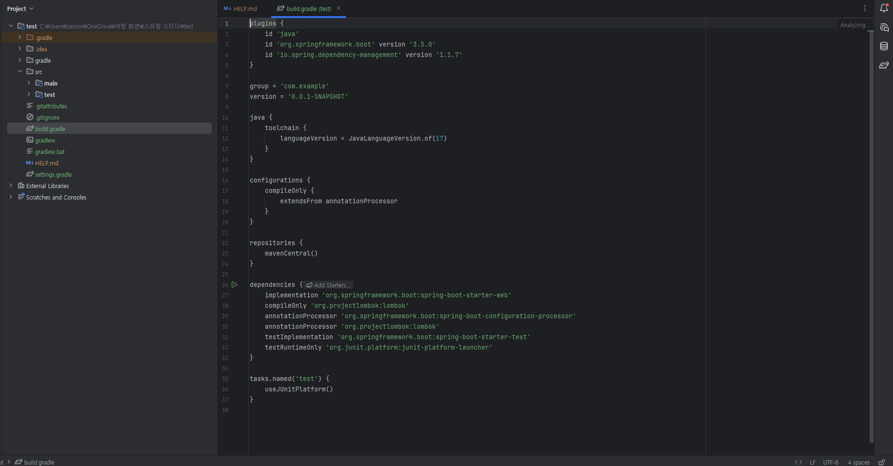Click the test project module icon
The image size is (893, 466).
click(x=21, y=26)
